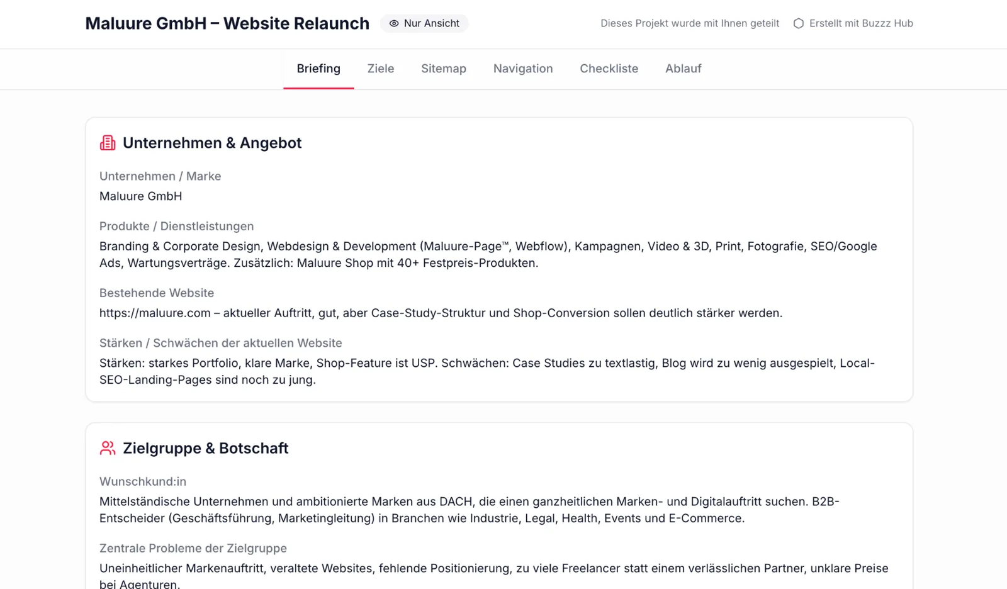
Task: Switch to the Ziele tab
Action: [381, 69]
